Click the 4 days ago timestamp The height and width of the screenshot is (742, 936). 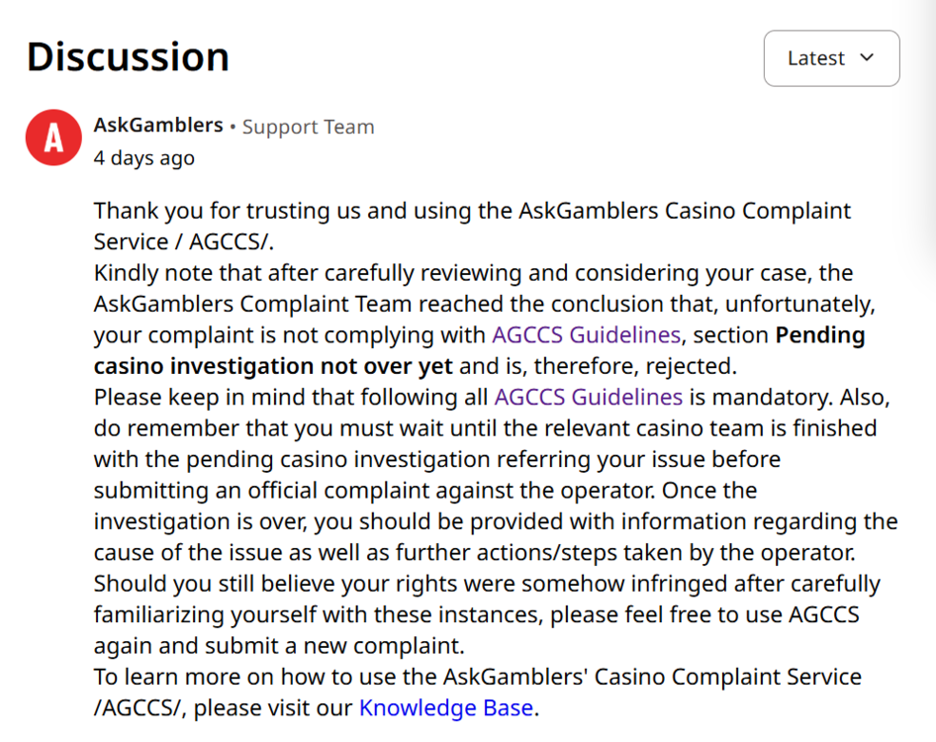coord(143,158)
